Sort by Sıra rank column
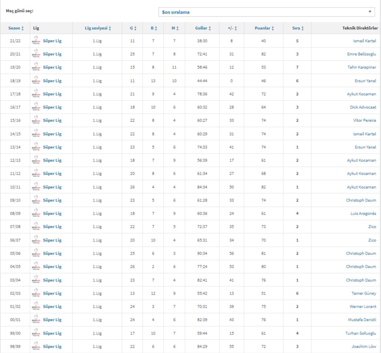The width and height of the screenshot is (381, 353). [x=298, y=28]
